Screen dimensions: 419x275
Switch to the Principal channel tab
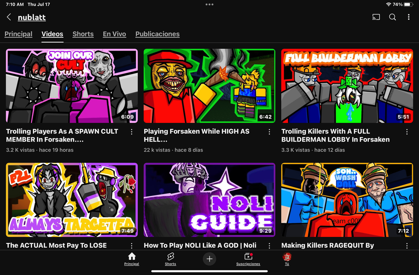click(x=19, y=34)
